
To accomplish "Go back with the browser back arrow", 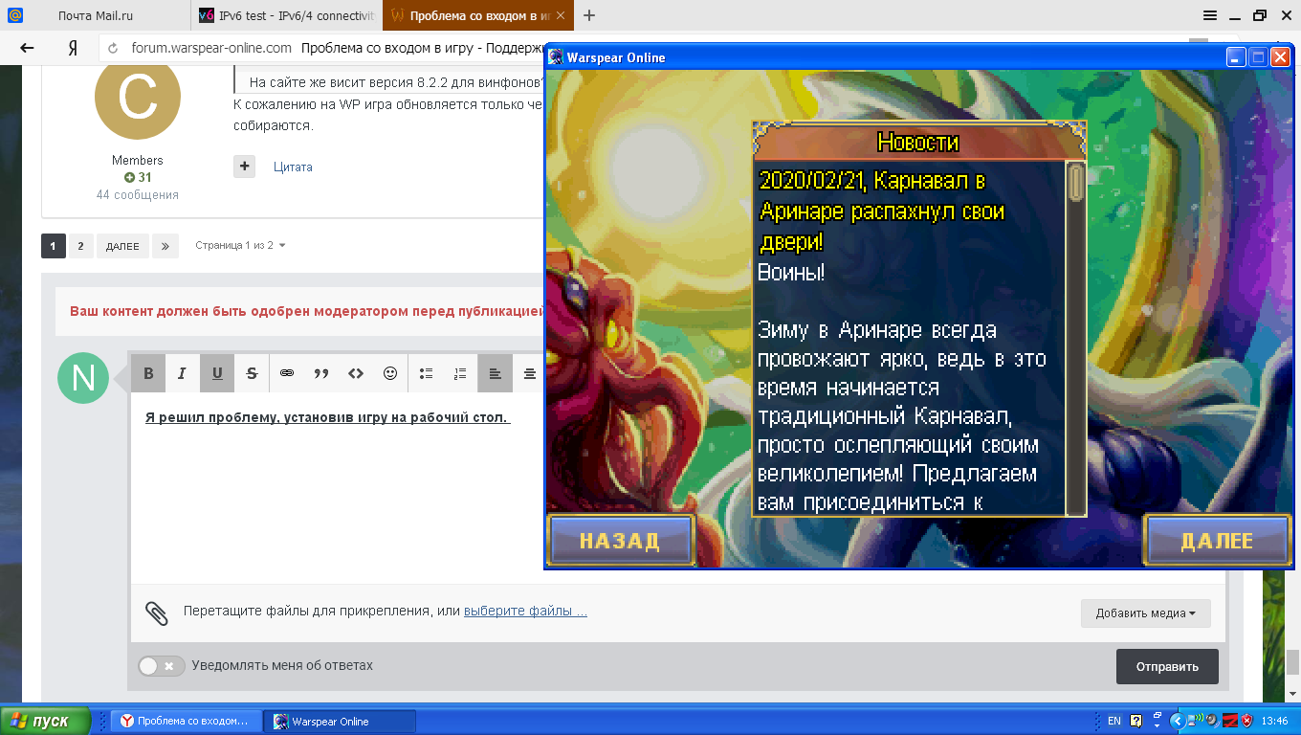I will (x=27, y=48).
